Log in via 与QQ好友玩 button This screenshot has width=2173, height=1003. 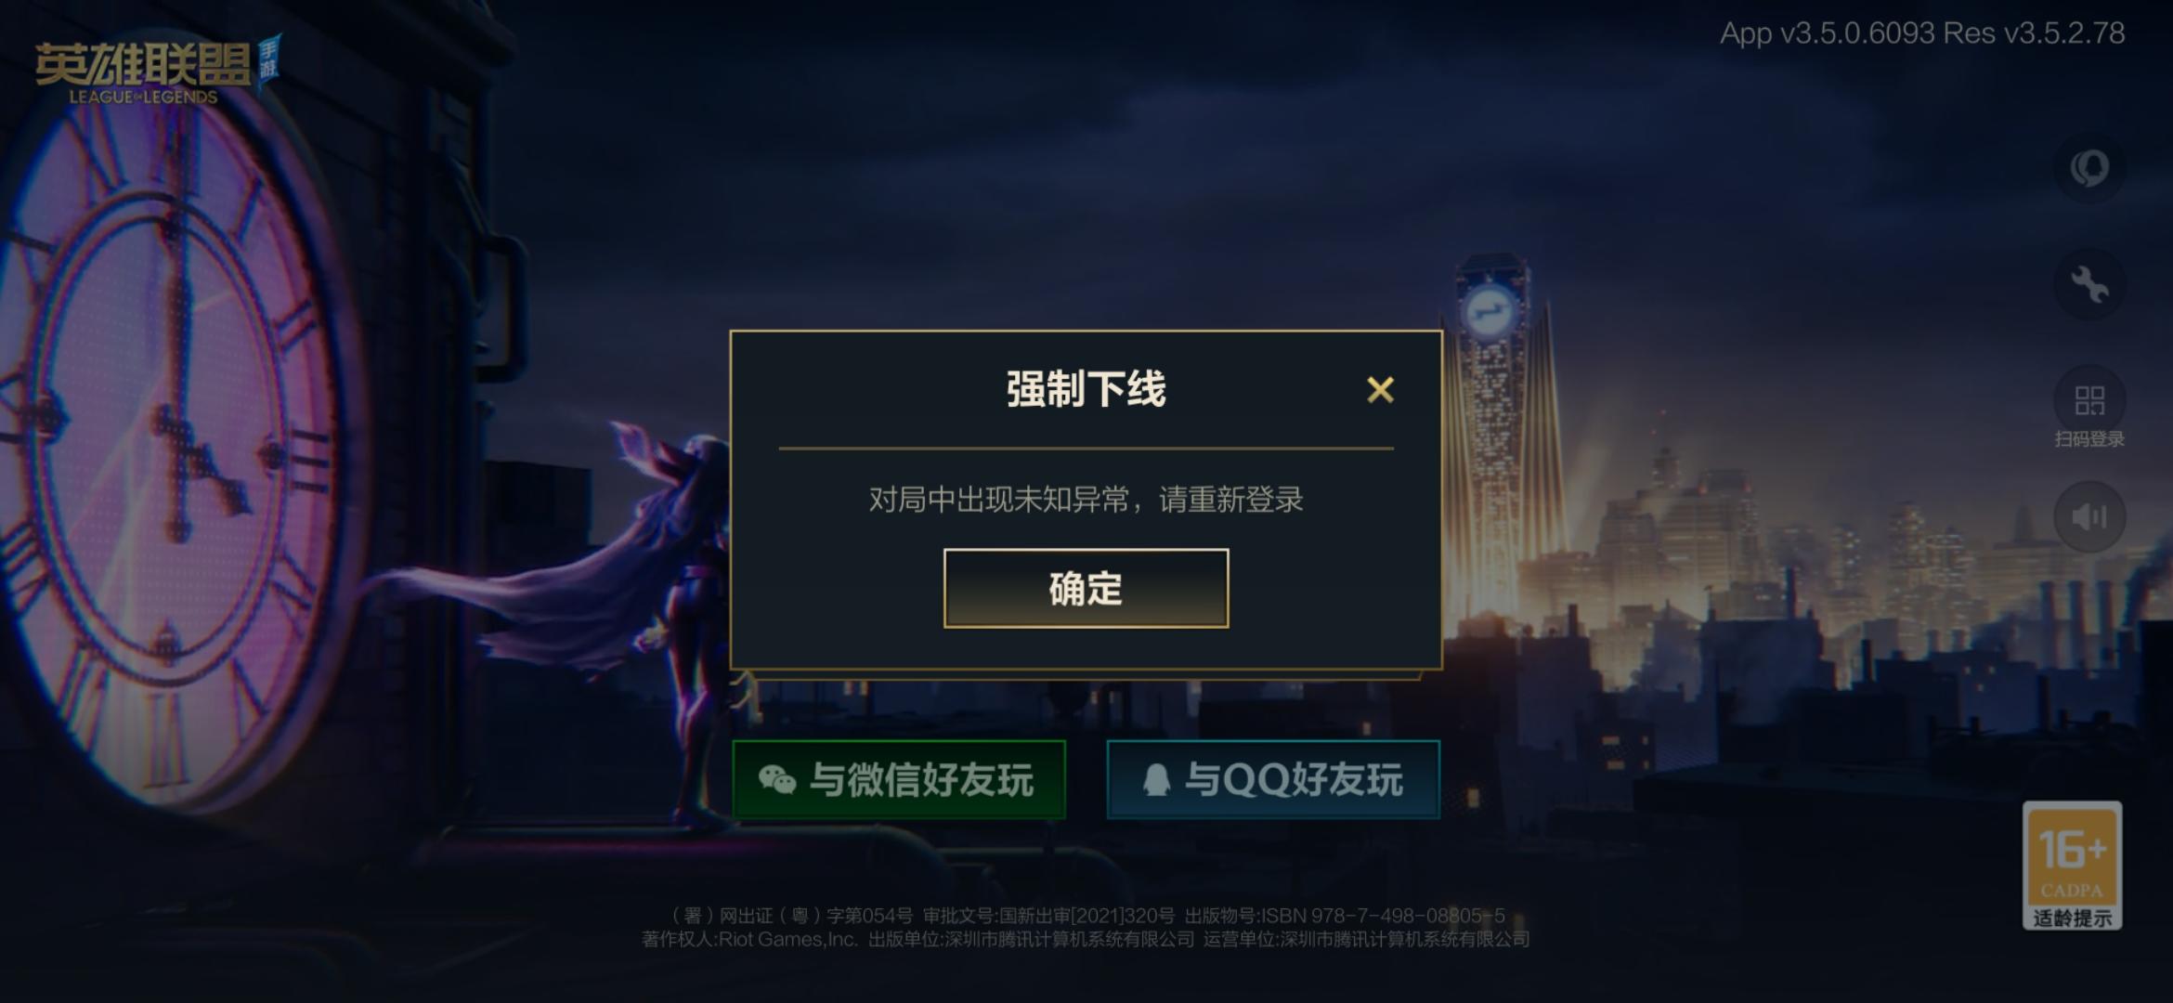click(x=1273, y=779)
